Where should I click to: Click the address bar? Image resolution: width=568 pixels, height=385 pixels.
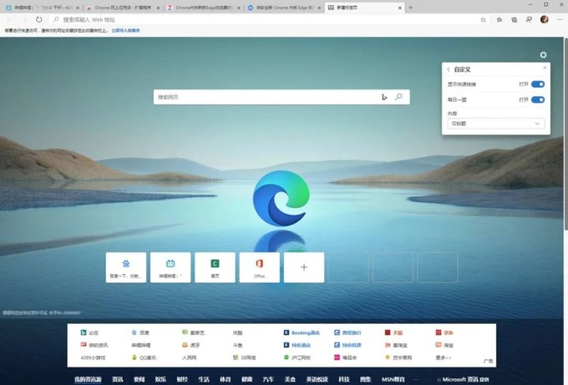268,19
